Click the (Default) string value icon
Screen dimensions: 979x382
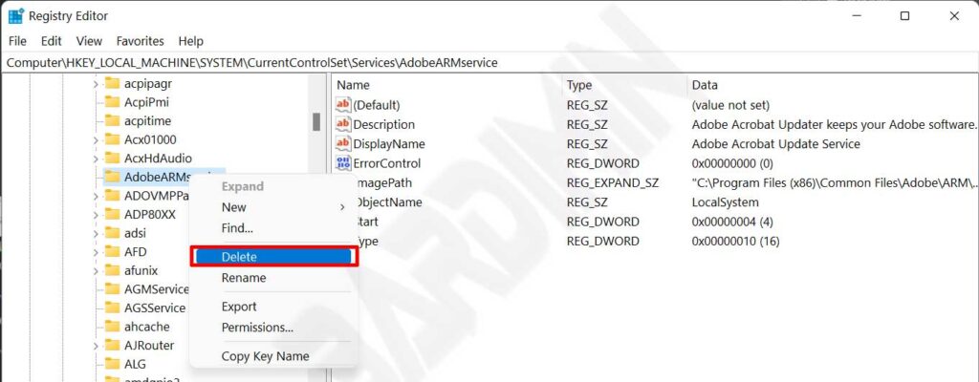[x=343, y=105]
